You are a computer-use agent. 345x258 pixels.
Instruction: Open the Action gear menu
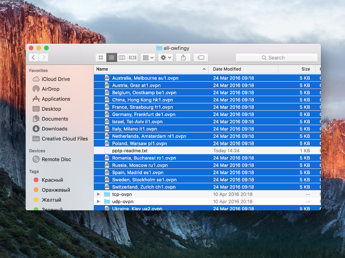pos(166,57)
